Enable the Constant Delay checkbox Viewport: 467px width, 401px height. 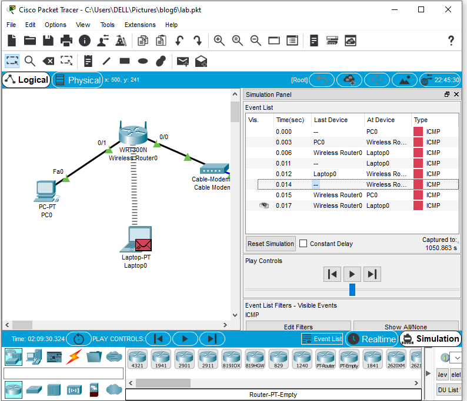pos(303,244)
